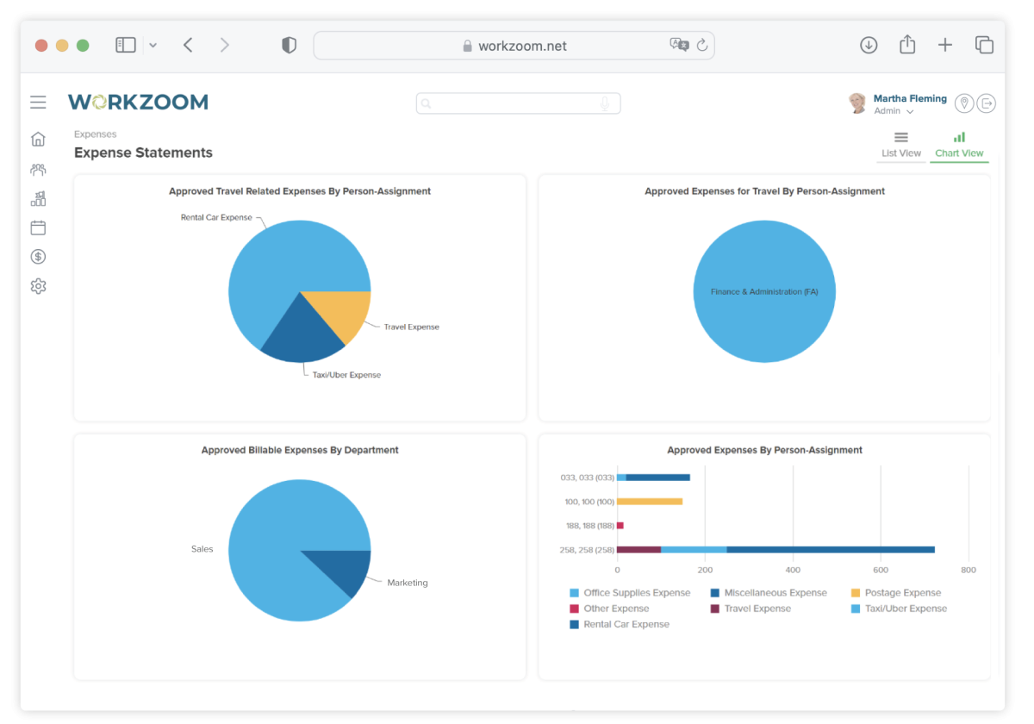Open the Home sidebar icon
Screen dimensions: 1034x724
pyautogui.click(x=38, y=138)
